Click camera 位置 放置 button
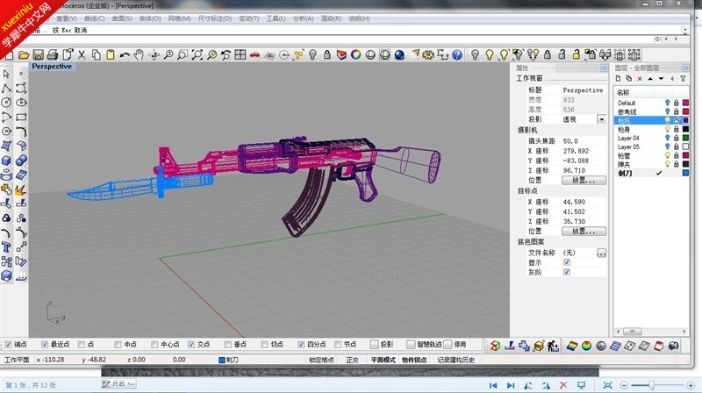 [x=584, y=180]
